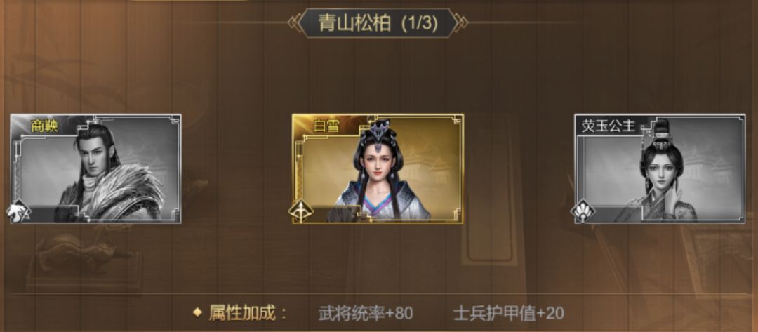The width and height of the screenshot is (758, 332).
Task: Click the 商鞅 name label
Action: pyautogui.click(x=44, y=126)
